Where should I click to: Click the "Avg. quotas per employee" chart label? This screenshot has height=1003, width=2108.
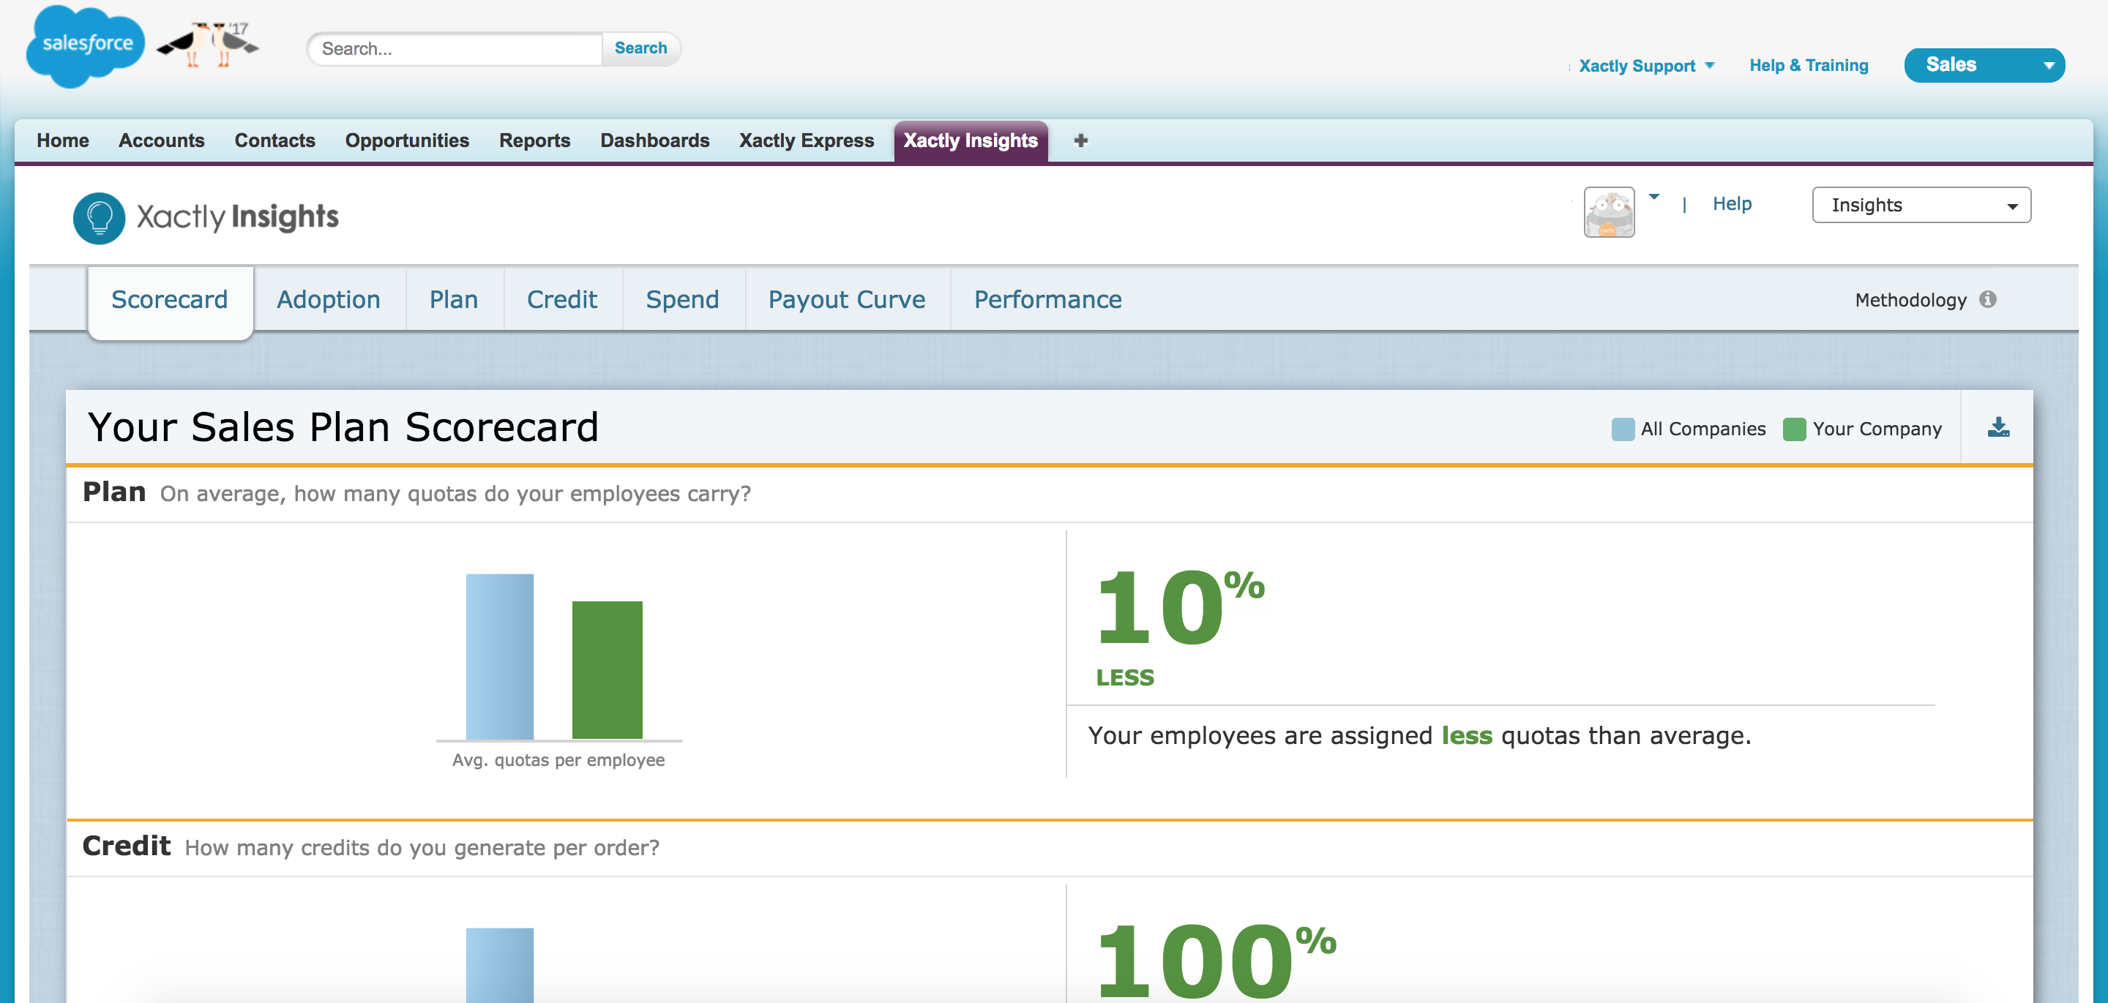[x=559, y=760]
